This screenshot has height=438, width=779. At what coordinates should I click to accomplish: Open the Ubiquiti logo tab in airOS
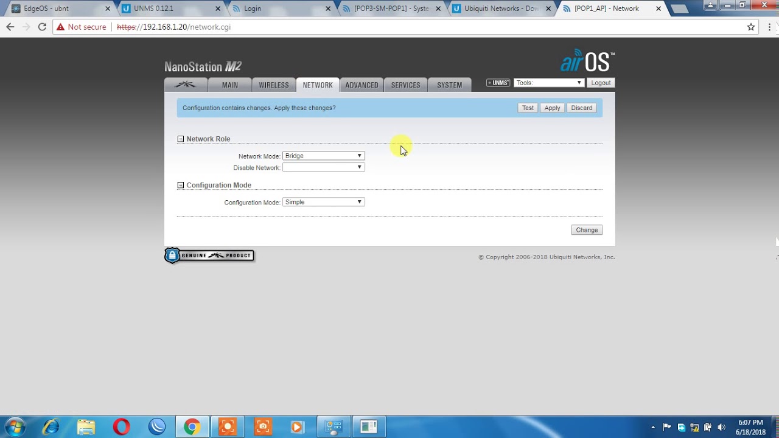[186, 85]
